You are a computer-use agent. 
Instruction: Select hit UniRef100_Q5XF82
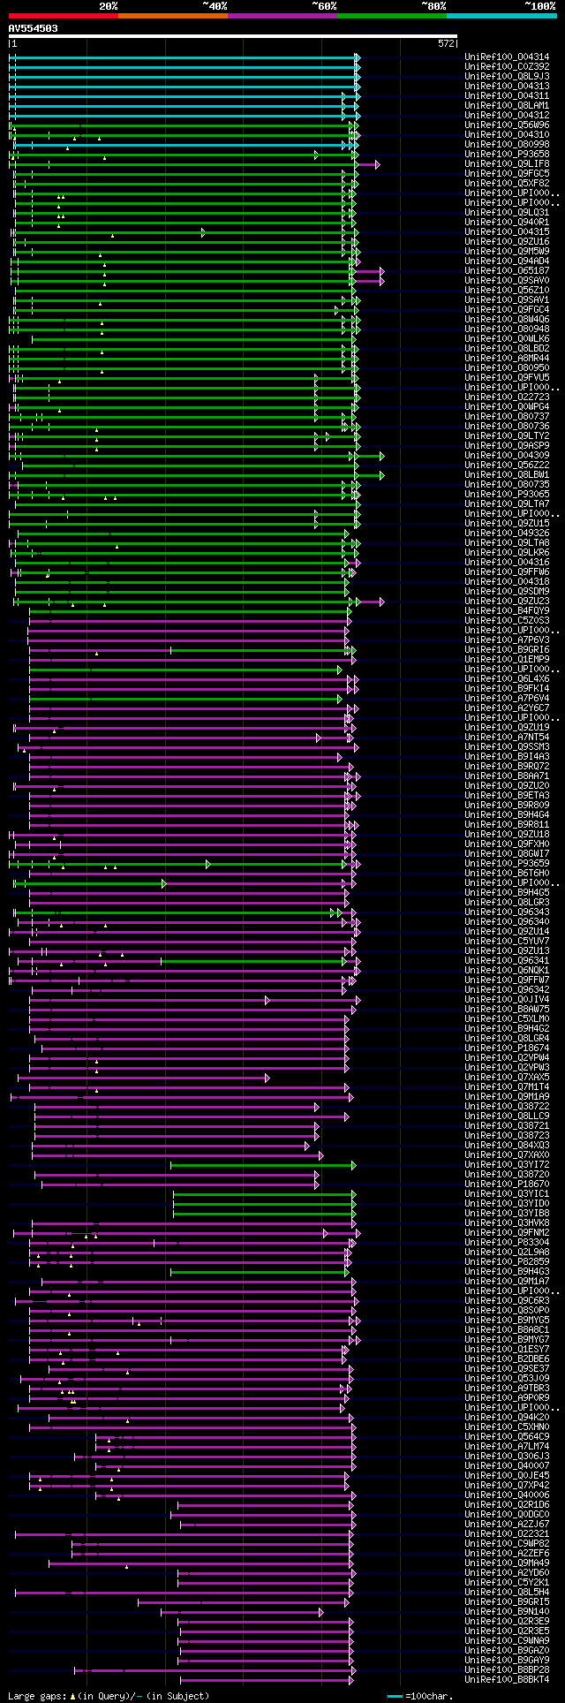tap(507, 183)
